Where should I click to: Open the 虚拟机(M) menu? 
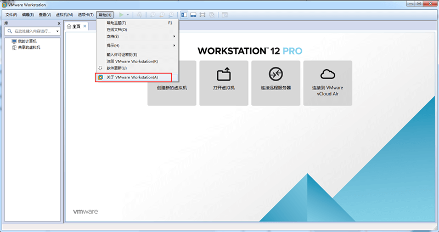click(64, 15)
